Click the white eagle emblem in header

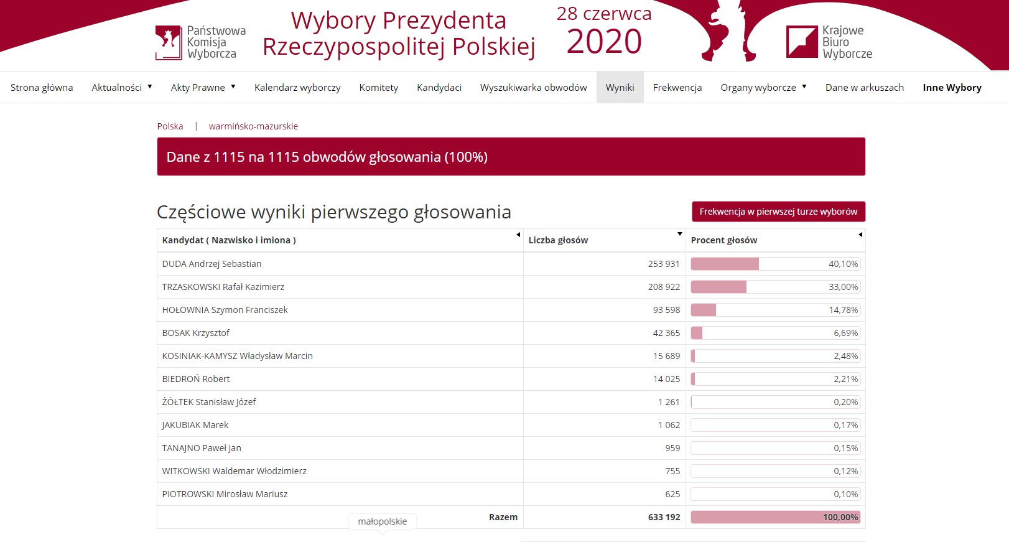(x=728, y=31)
